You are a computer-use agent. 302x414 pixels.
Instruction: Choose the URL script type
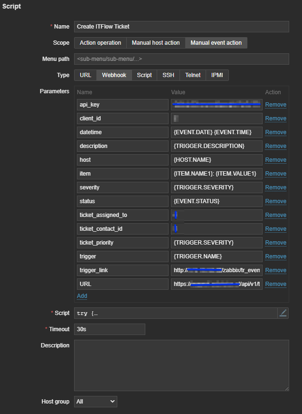coord(85,75)
